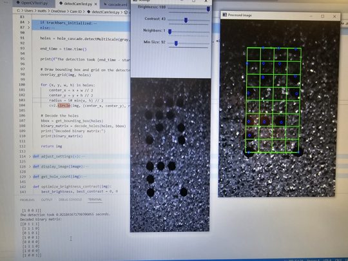
Task: Open the 'Users' breadcrumb segment
Action: [29, 11]
